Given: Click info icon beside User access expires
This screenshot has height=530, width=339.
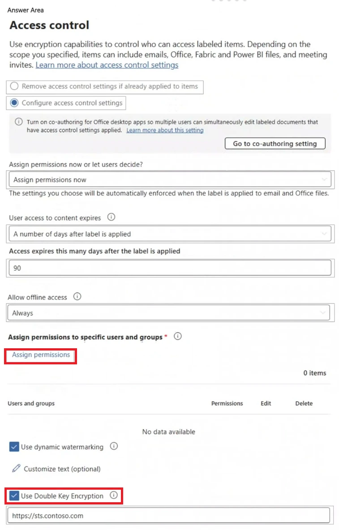Looking at the screenshot, I should [x=112, y=218].
